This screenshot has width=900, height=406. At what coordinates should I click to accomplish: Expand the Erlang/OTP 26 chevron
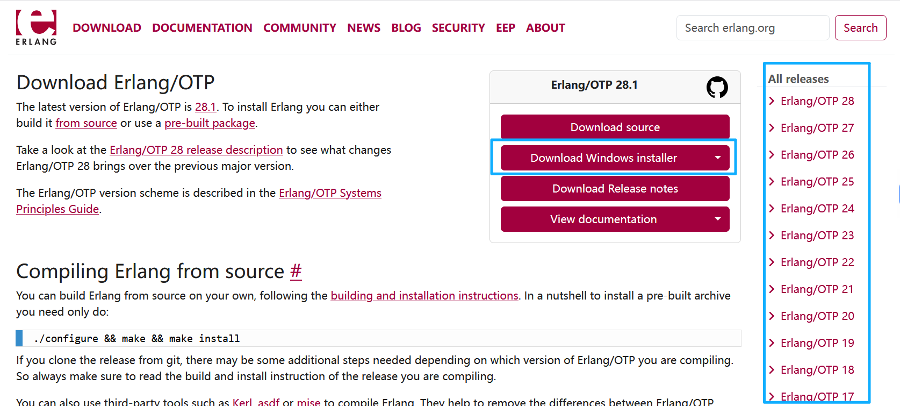coord(772,155)
